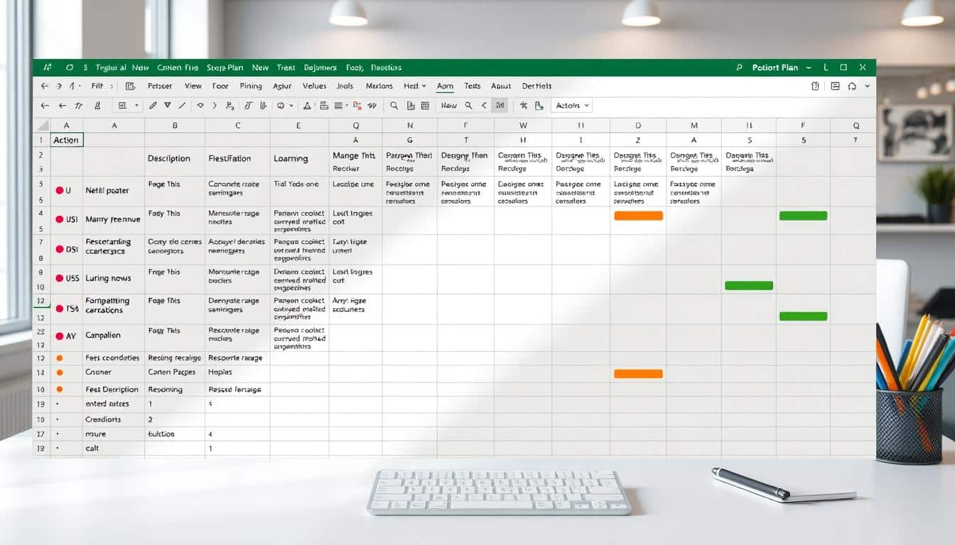This screenshot has height=545, width=955.
Task: Switch to the Aom tab
Action: click(445, 86)
